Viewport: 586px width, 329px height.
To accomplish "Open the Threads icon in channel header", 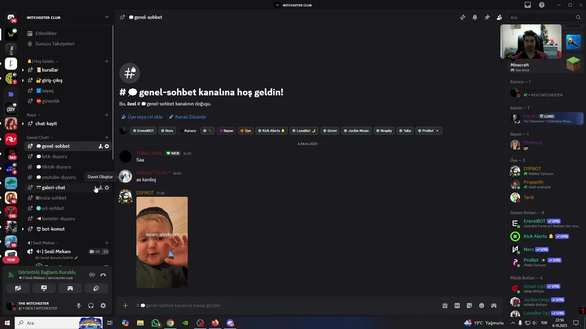I will click(462, 17).
